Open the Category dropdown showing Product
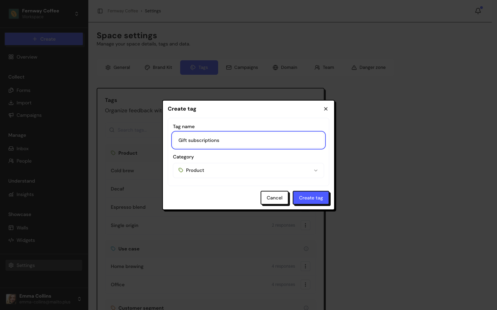This screenshot has height=310, width=497. (x=248, y=170)
